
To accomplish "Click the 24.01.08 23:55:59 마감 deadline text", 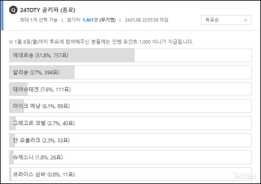I will [146, 20].
